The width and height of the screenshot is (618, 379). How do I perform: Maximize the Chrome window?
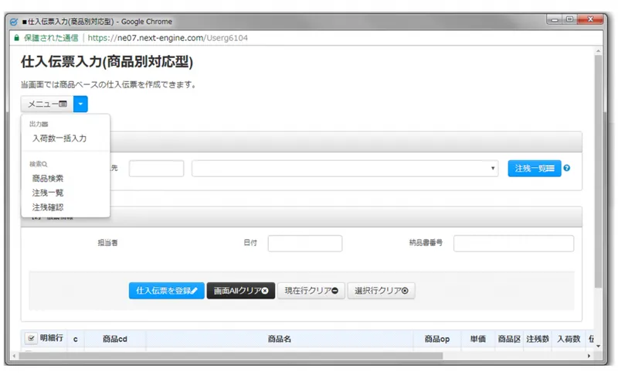(x=569, y=19)
